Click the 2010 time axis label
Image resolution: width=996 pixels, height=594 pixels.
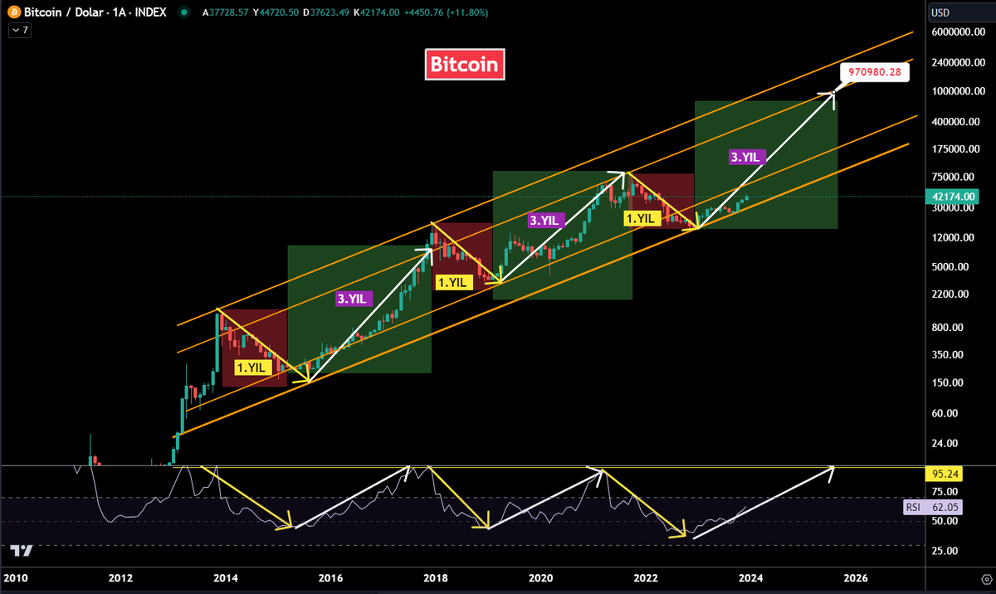[x=16, y=577]
